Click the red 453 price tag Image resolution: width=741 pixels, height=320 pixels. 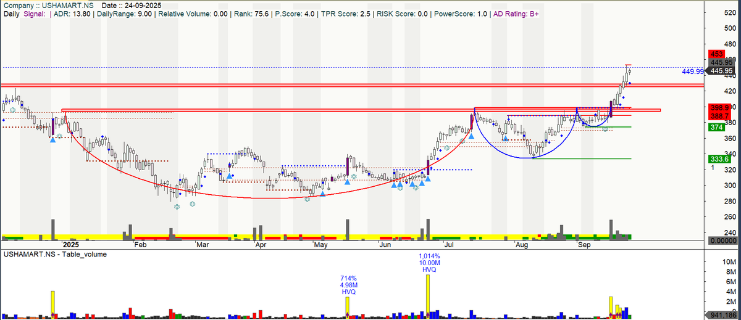pyautogui.click(x=716, y=55)
